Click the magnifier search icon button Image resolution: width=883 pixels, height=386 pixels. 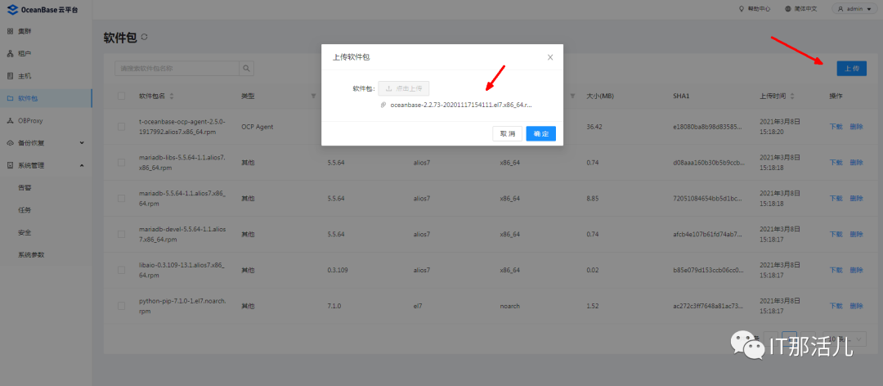pyautogui.click(x=247, y=68)
